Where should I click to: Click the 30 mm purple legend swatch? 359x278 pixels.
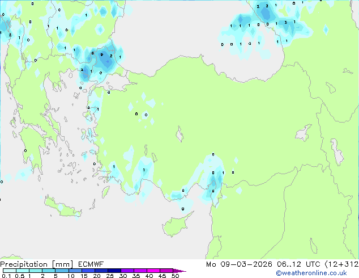(127, 271)
